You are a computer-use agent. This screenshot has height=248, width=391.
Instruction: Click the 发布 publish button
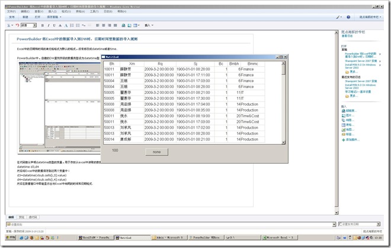tap(12, 18)
